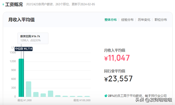Click the 同行业平均值 label

coord(115,71)
